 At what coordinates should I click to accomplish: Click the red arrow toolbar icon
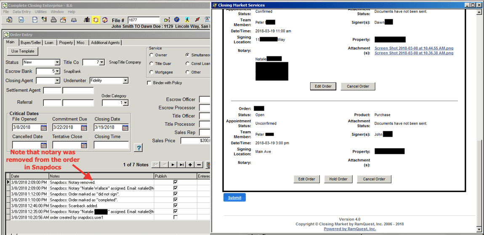click(x=197, y=20)
